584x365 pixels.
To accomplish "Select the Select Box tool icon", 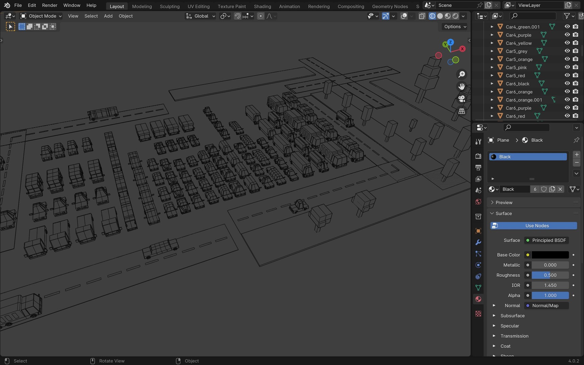I will [x=10, y=27].
